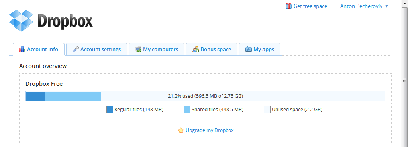
Task: Switch to the Account settings tab
Action: coord(96,49)
